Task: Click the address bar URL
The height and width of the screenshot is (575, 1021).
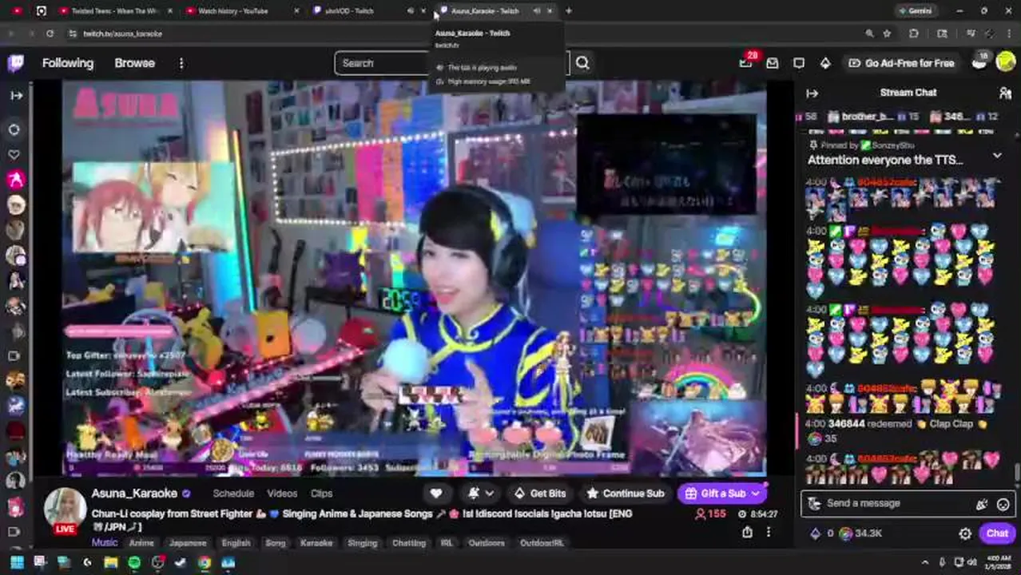Action: tap(122, 34)
